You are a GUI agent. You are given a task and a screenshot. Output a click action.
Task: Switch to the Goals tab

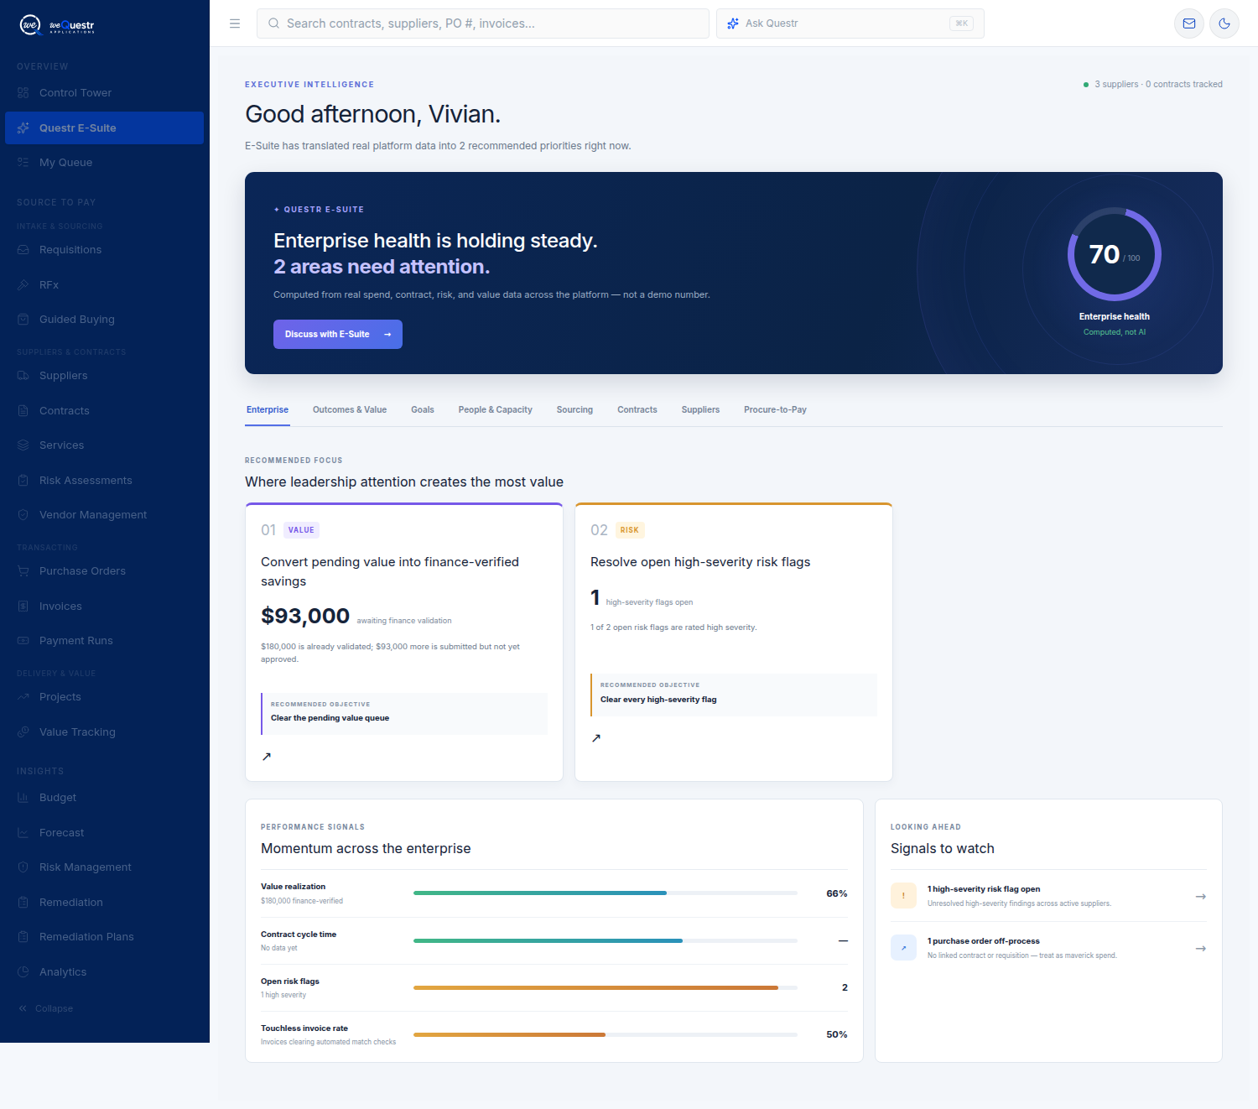click(423, 410)
